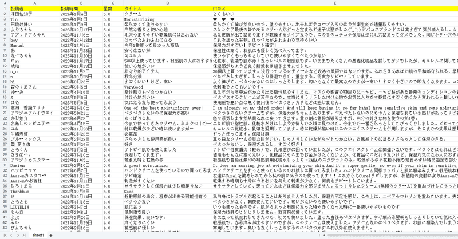The height and width of the screenshot is (239, 458).
Task: Select title cell One of the best moisturizers ever!
Action: click(x=168, y=107)
